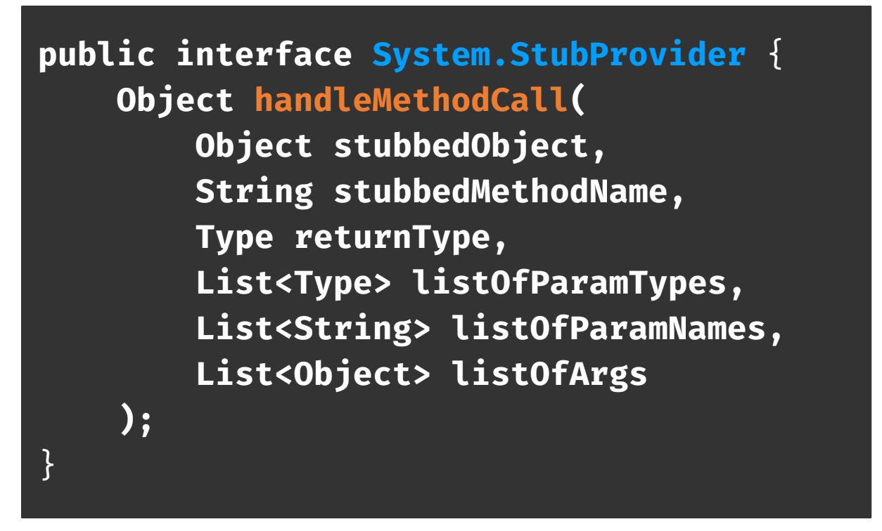Click the Type keyword before returnType
882x531 pixels.
click(x=234, y=238)
